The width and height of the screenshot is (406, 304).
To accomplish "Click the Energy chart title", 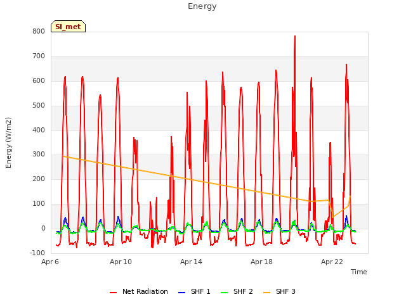I will 202,6.
